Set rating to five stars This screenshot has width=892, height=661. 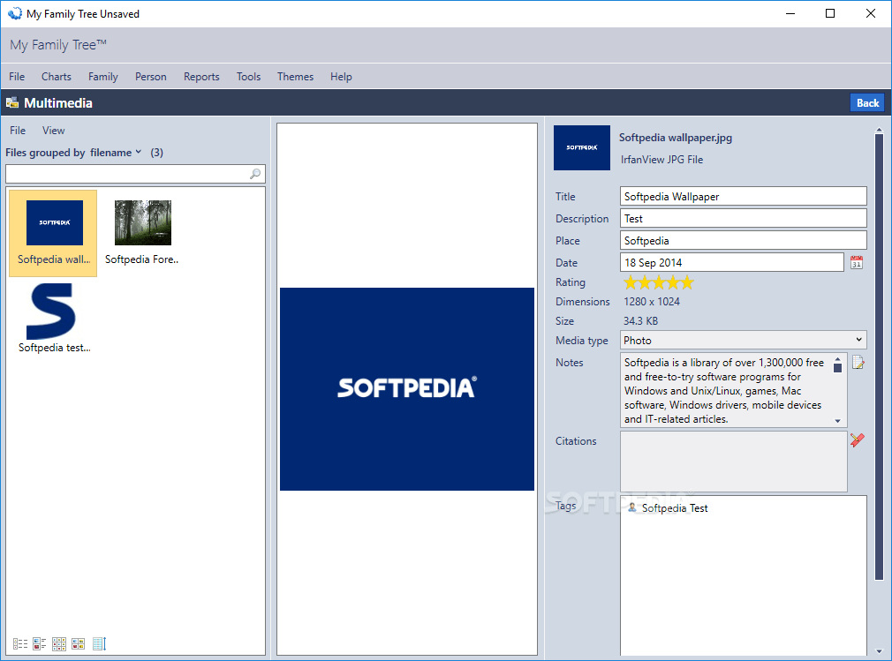point(687,282)
